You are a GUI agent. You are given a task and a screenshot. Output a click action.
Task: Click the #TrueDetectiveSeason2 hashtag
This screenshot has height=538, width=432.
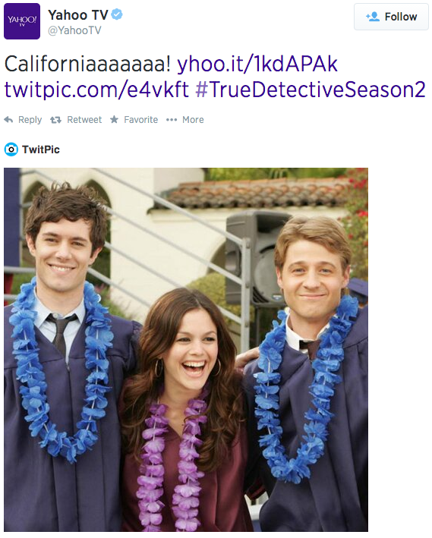point(311,90)
